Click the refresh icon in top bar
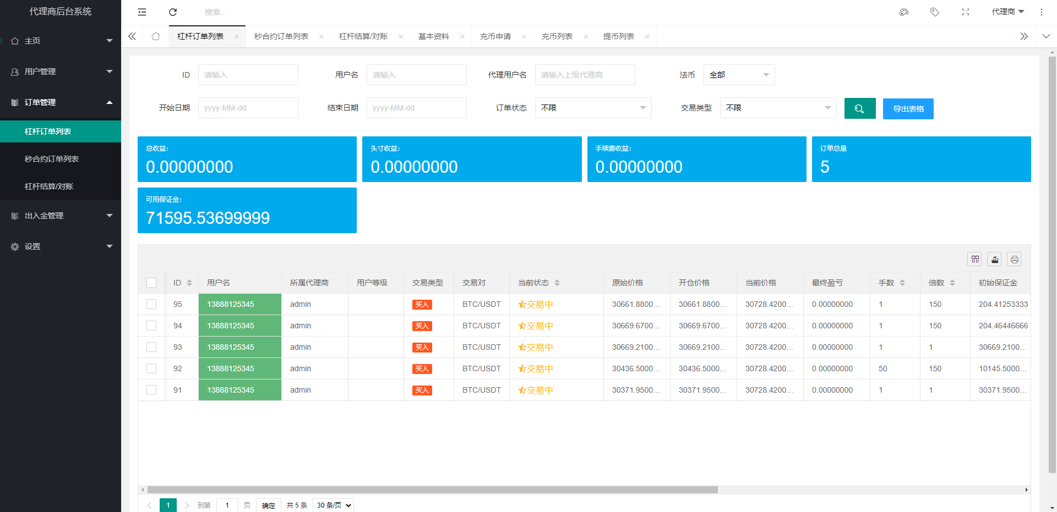This screenshot has height=512, width=1057. (173, 12)
